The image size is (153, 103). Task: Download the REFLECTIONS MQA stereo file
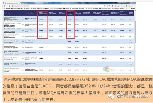(69, 36)
